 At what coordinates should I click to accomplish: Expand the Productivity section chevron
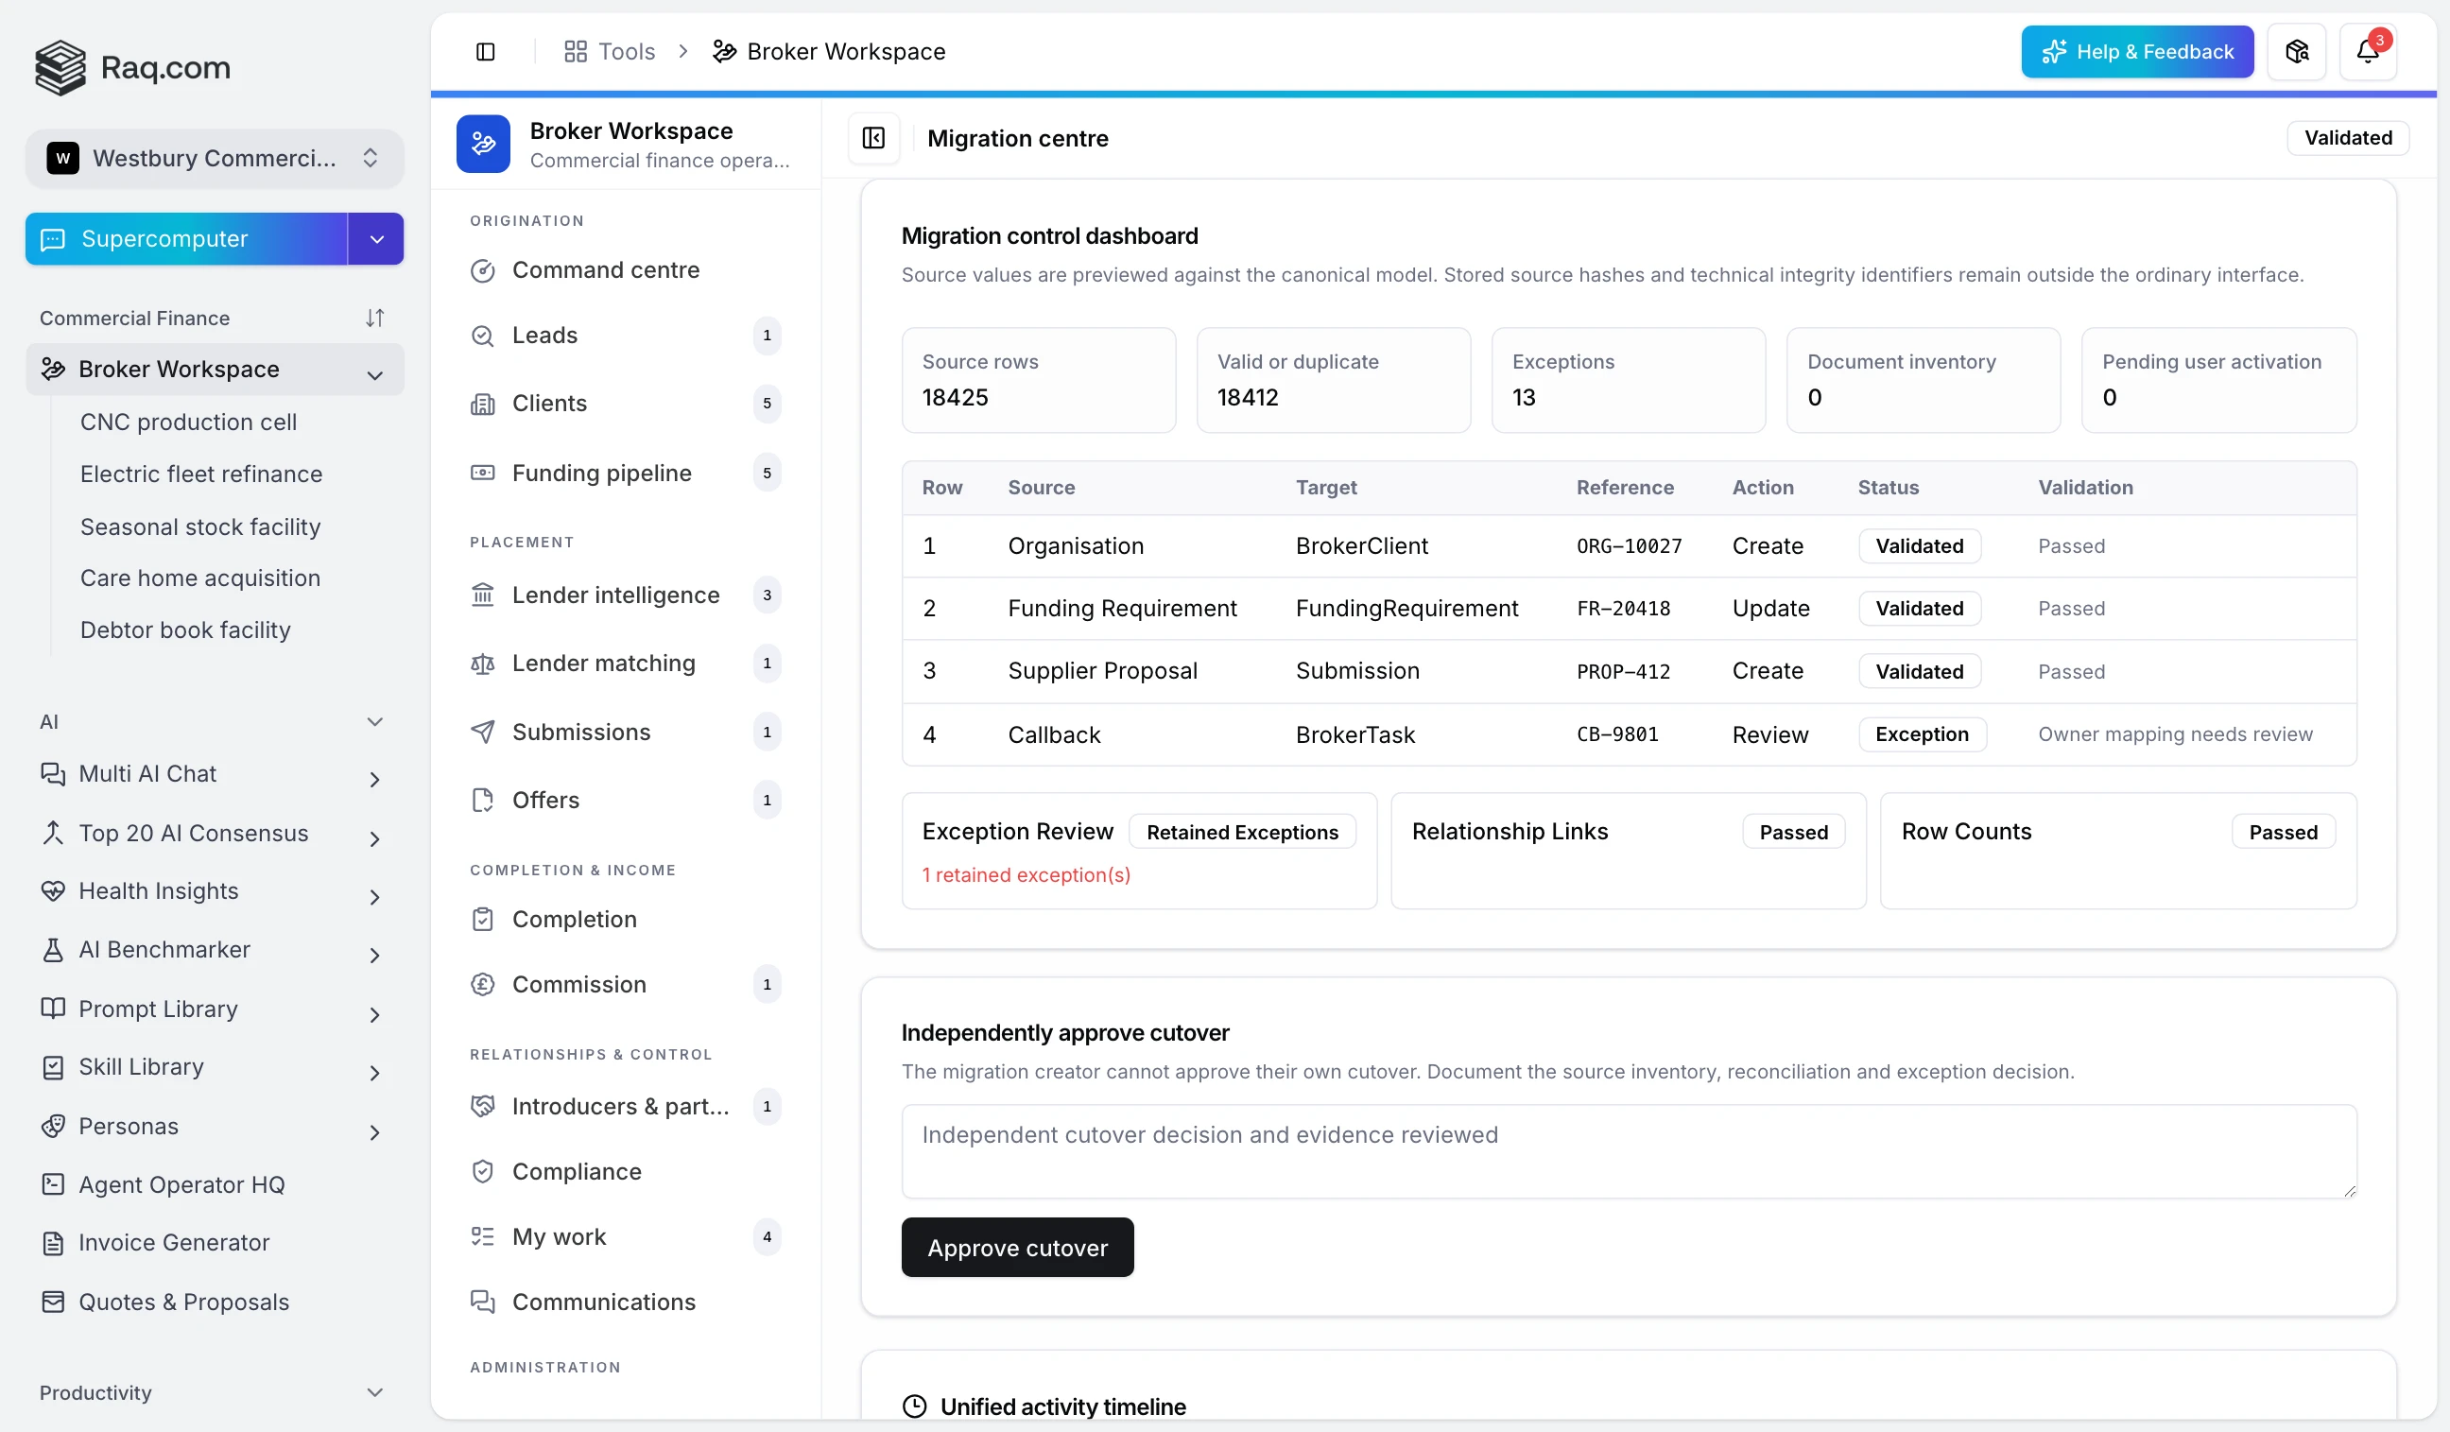click(374, 1393)
